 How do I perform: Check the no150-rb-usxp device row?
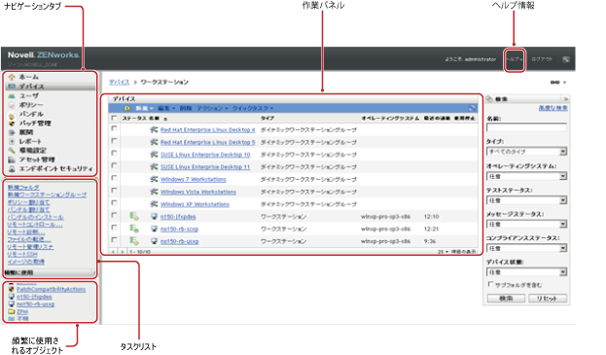pos(114,240)
